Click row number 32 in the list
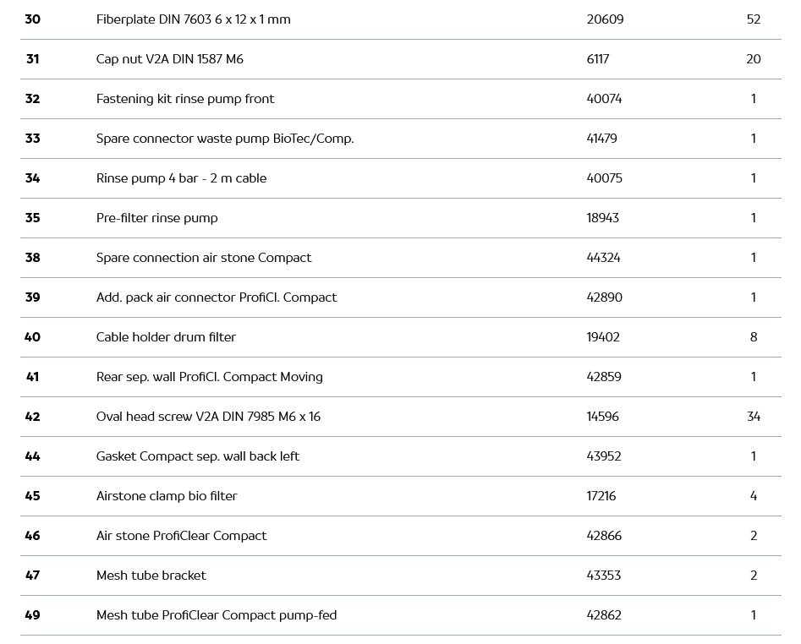This screenshot has height=644, width=801. (x=32, y=99)
